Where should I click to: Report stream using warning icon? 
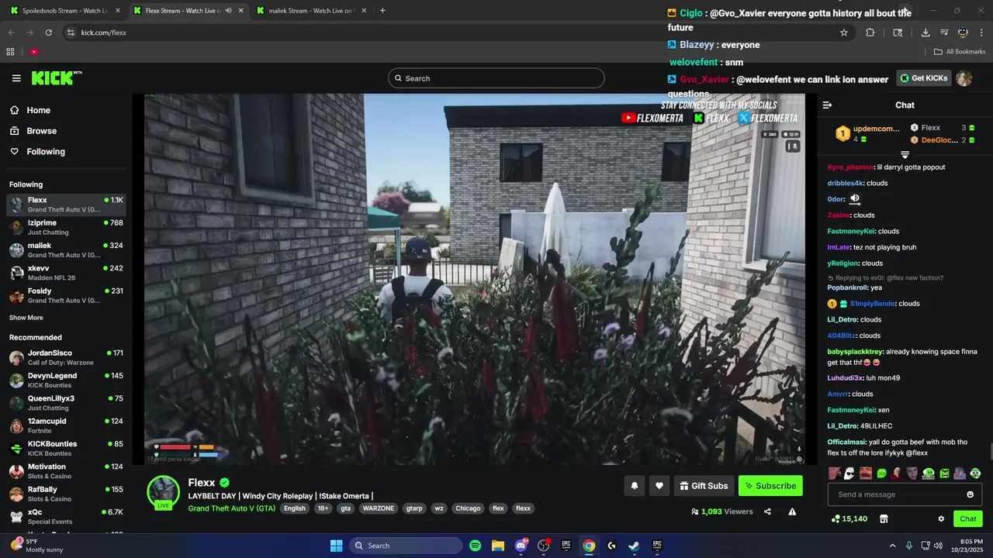click(792, 511)
